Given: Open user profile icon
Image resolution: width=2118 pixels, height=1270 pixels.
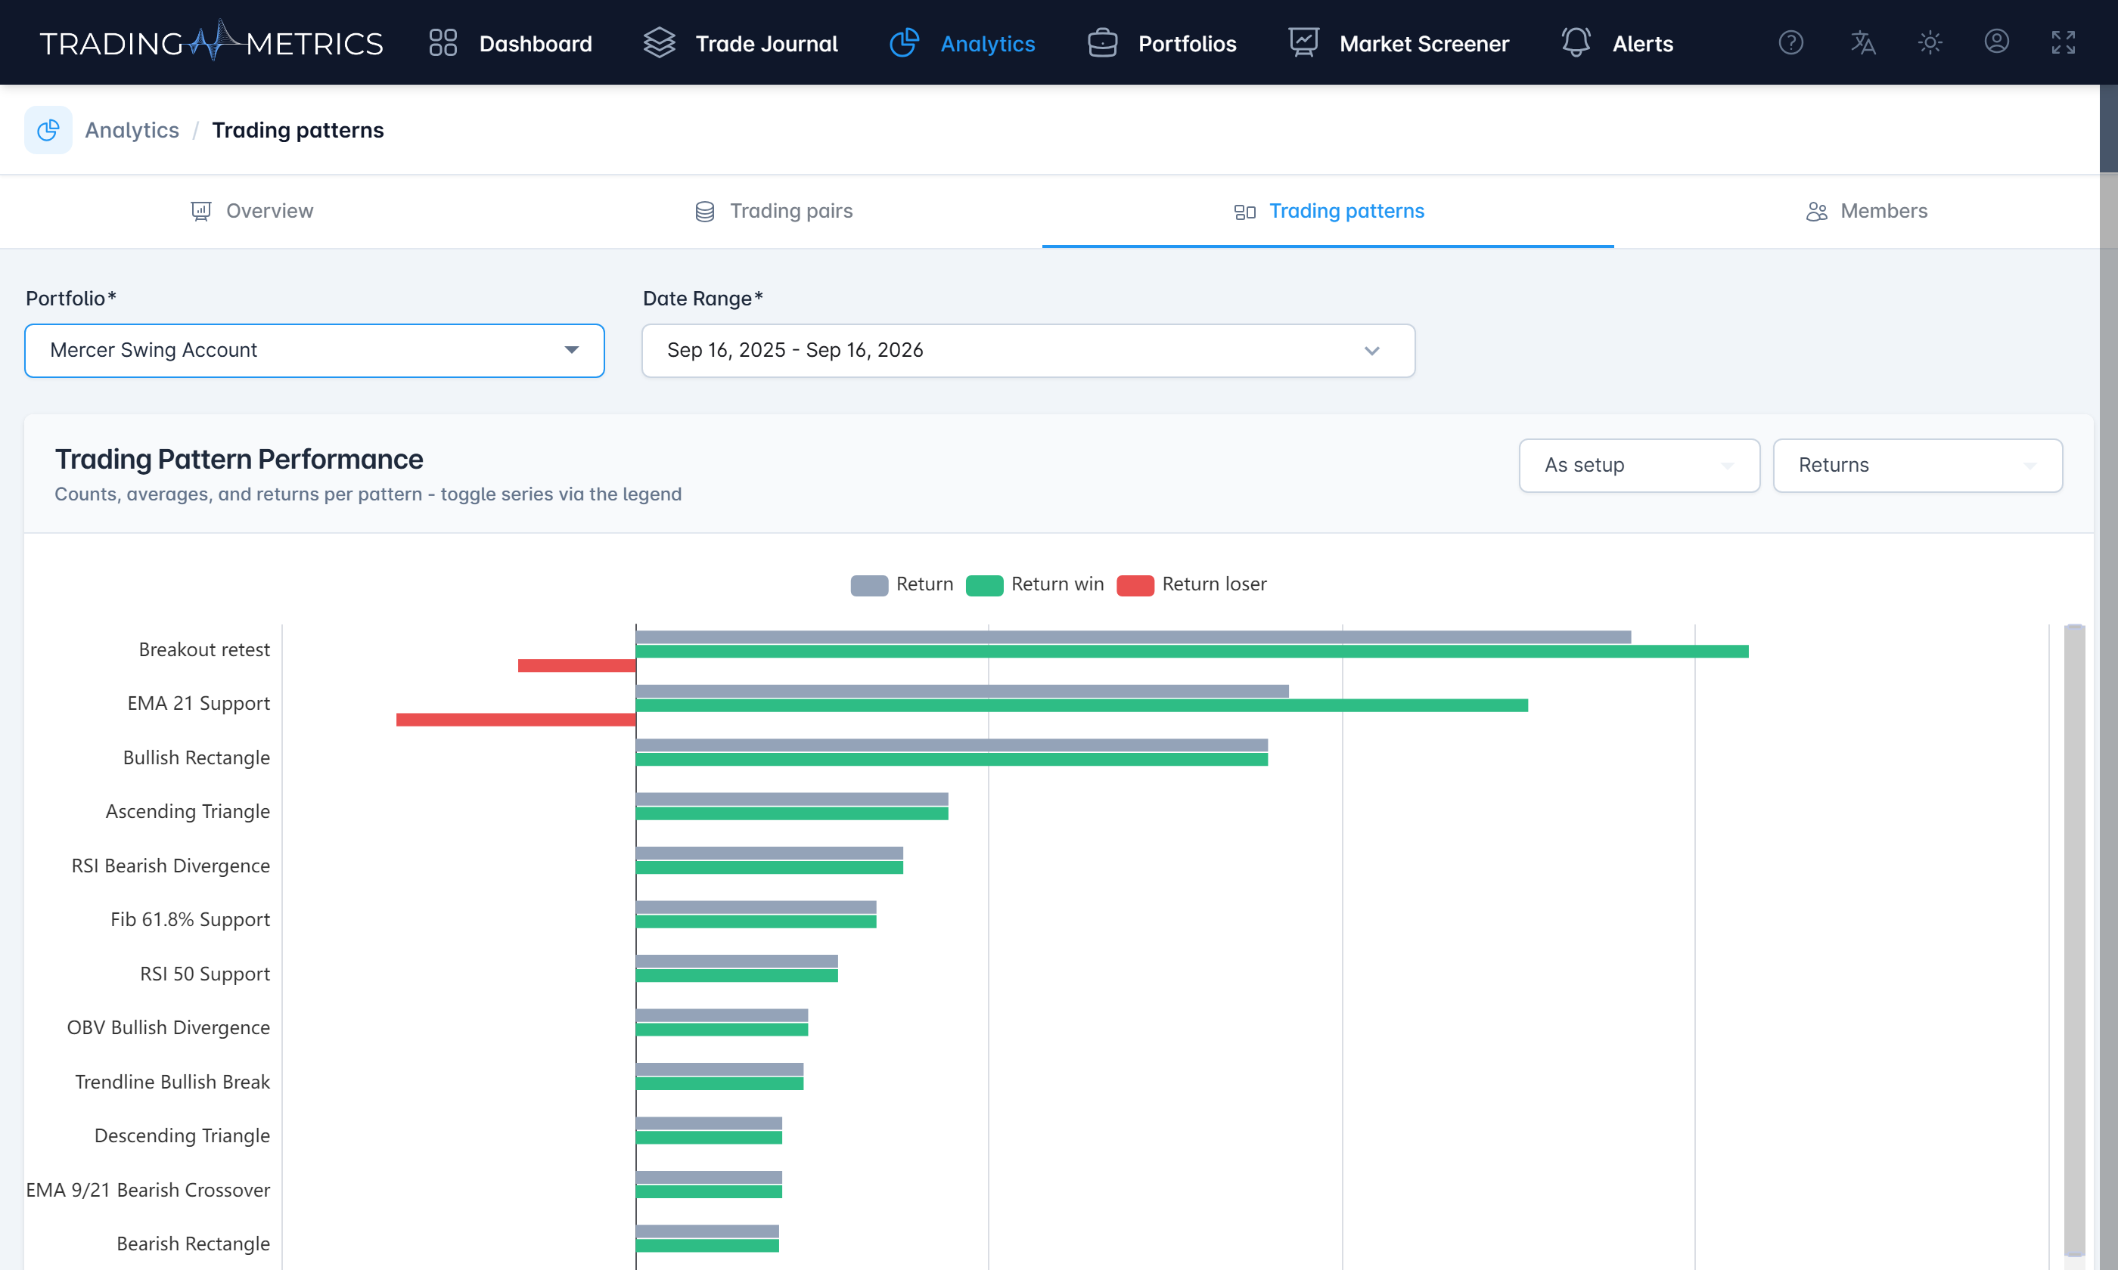Looking at the screenshot, I should tap(1996, 42).
